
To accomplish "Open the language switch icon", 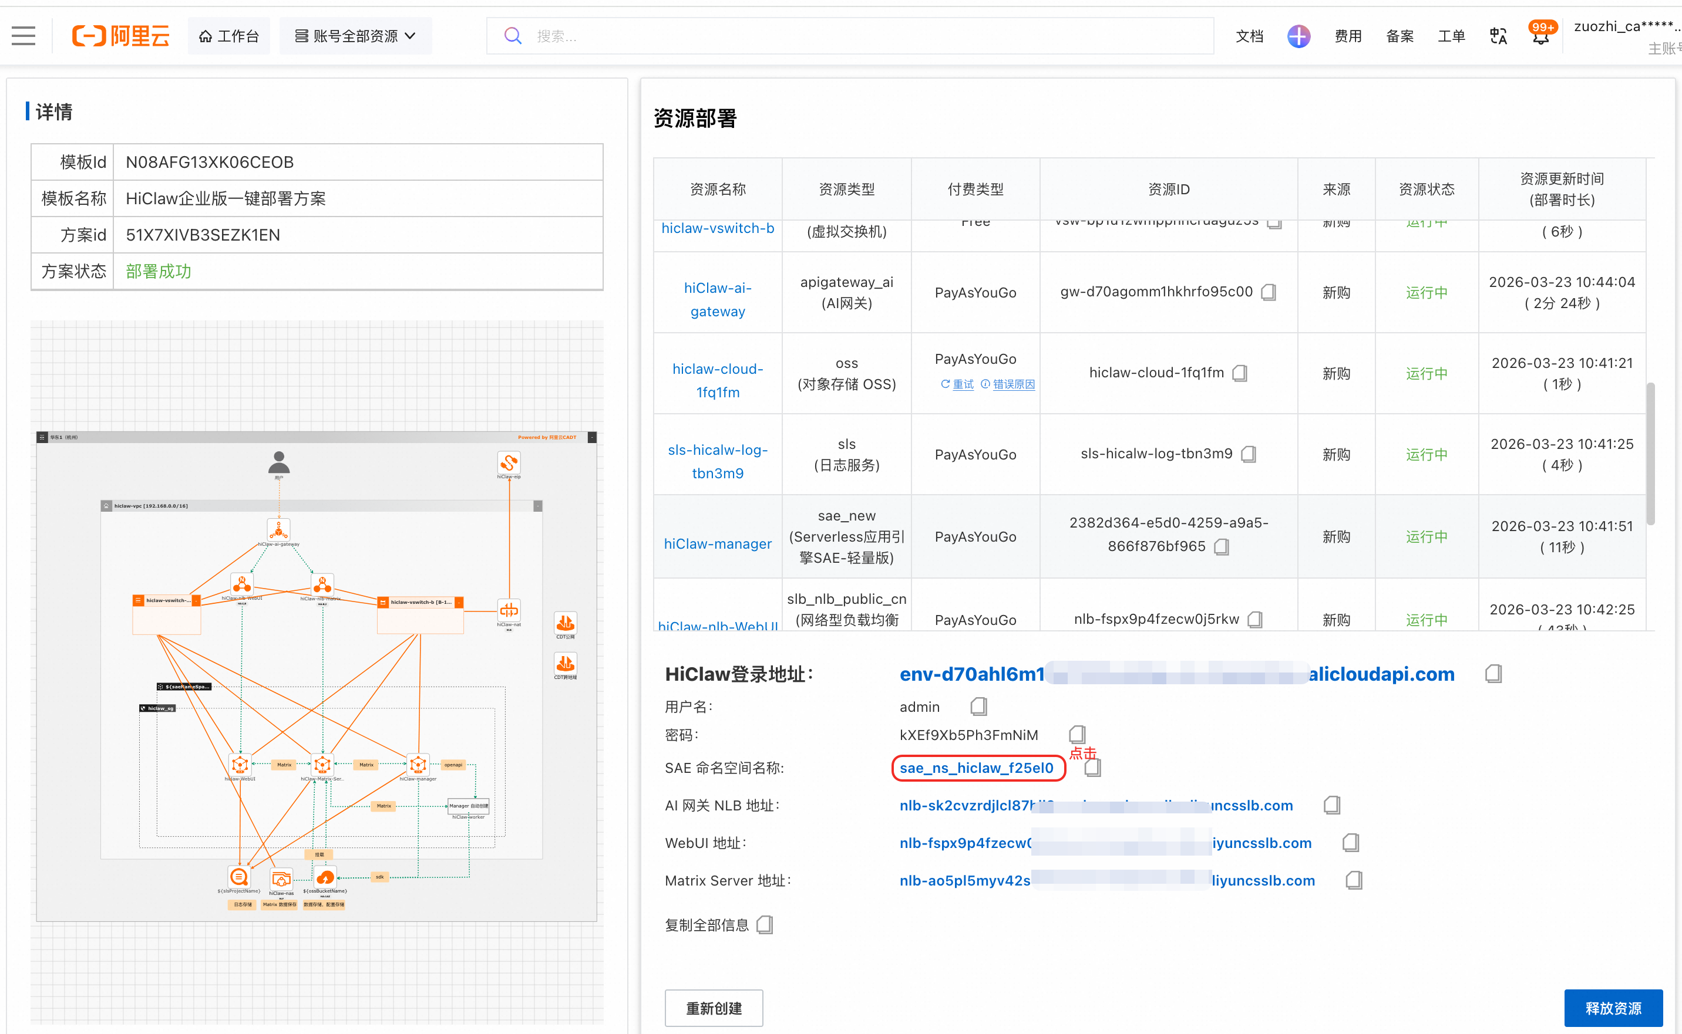I will point(1498,36).
